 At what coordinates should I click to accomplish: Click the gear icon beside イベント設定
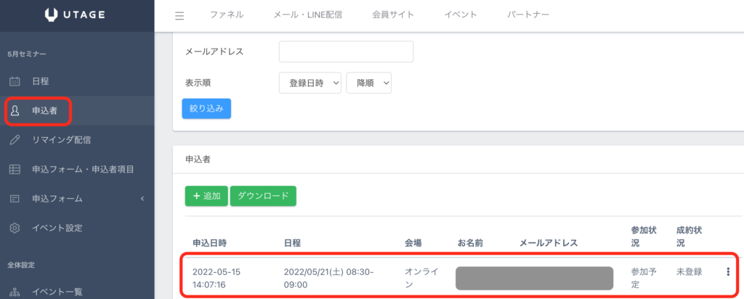coord(15,228)
